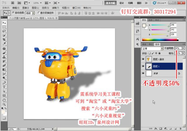This screenshot has width=187, height=131.
Task: Click the 不透明度 opacity field showing 50%
Action: pos(178,48)
